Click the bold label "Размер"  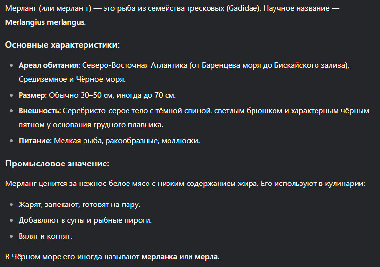(32, 95)
